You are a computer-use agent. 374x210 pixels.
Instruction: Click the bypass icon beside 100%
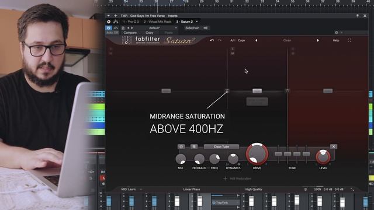click(306, 189)
